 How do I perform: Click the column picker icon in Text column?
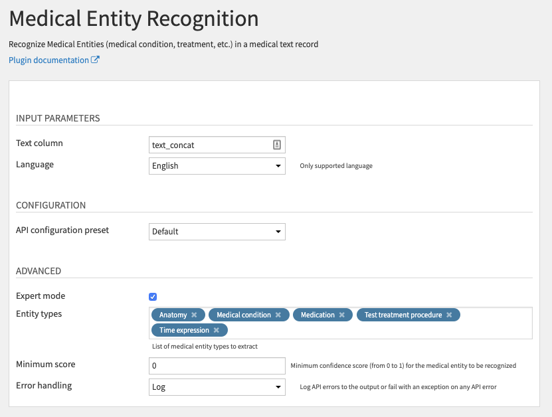277,145
